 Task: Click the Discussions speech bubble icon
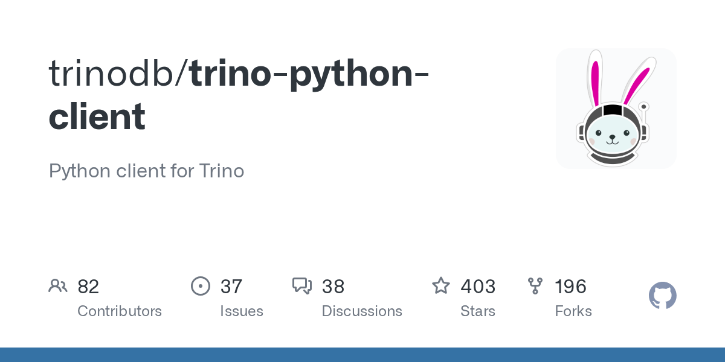click(x=302, y=286)
